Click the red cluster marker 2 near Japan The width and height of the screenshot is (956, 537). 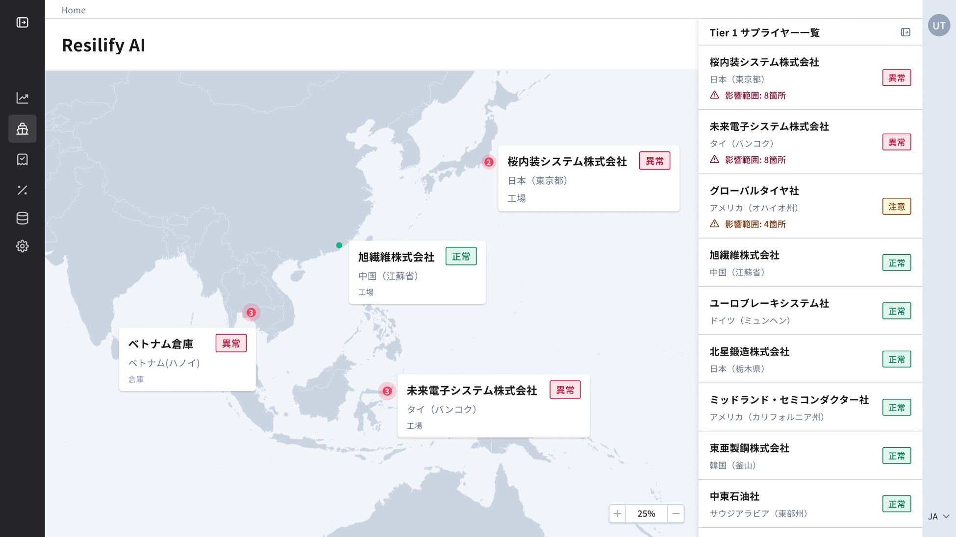coord(488,162)
